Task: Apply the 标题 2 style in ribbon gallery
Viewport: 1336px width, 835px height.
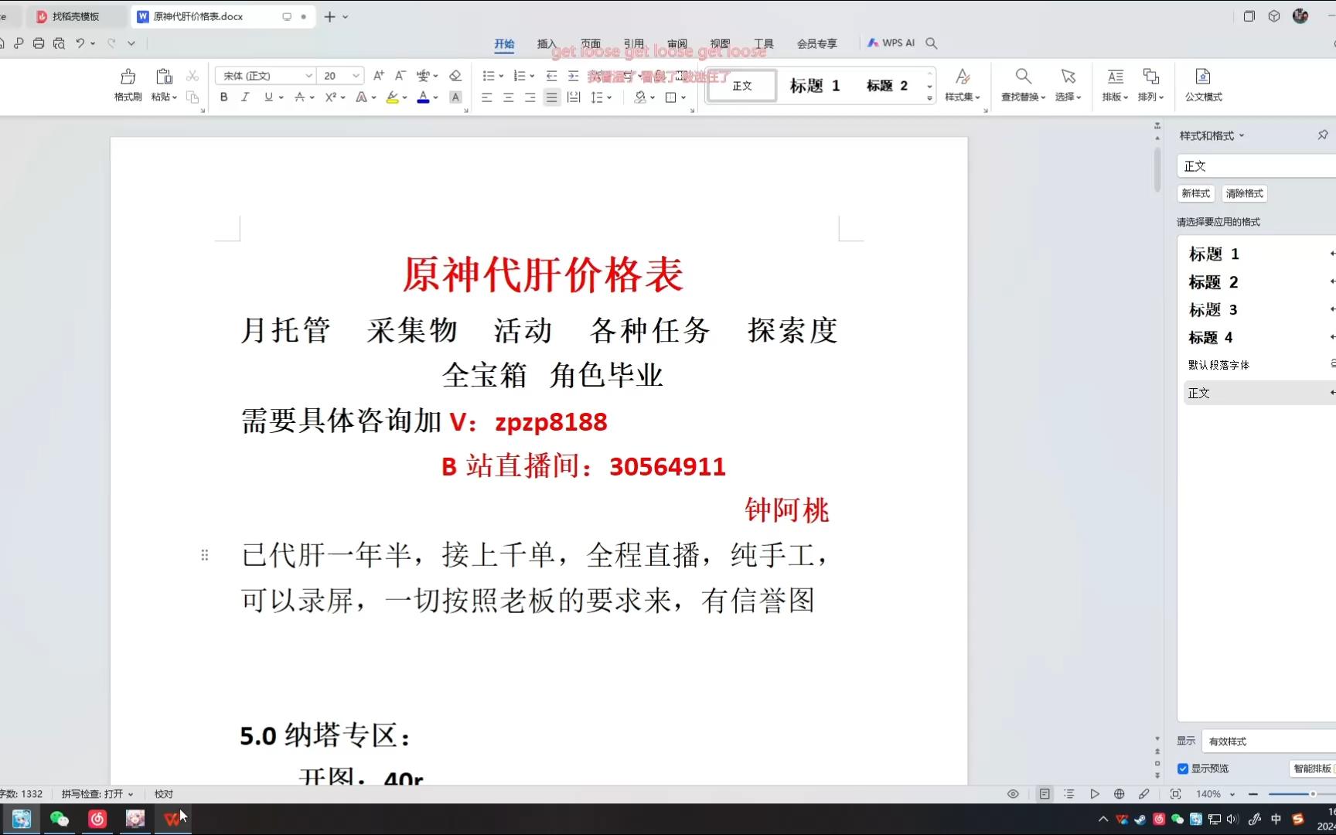Action: pos(887,86)
